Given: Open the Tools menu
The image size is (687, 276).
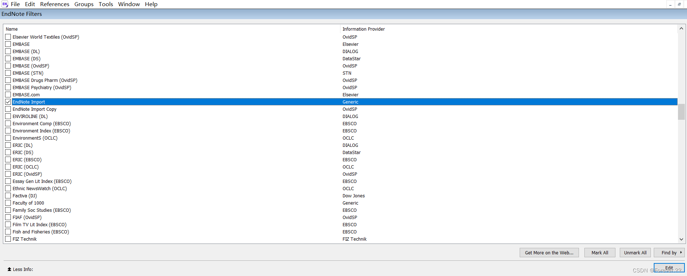Looking at the screenshot, I should [106, 4].
